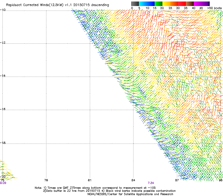The height and width of the screenshot is (196, 223).
Task: Click the NOAA/NESDIS credit line
Action: 130,194
